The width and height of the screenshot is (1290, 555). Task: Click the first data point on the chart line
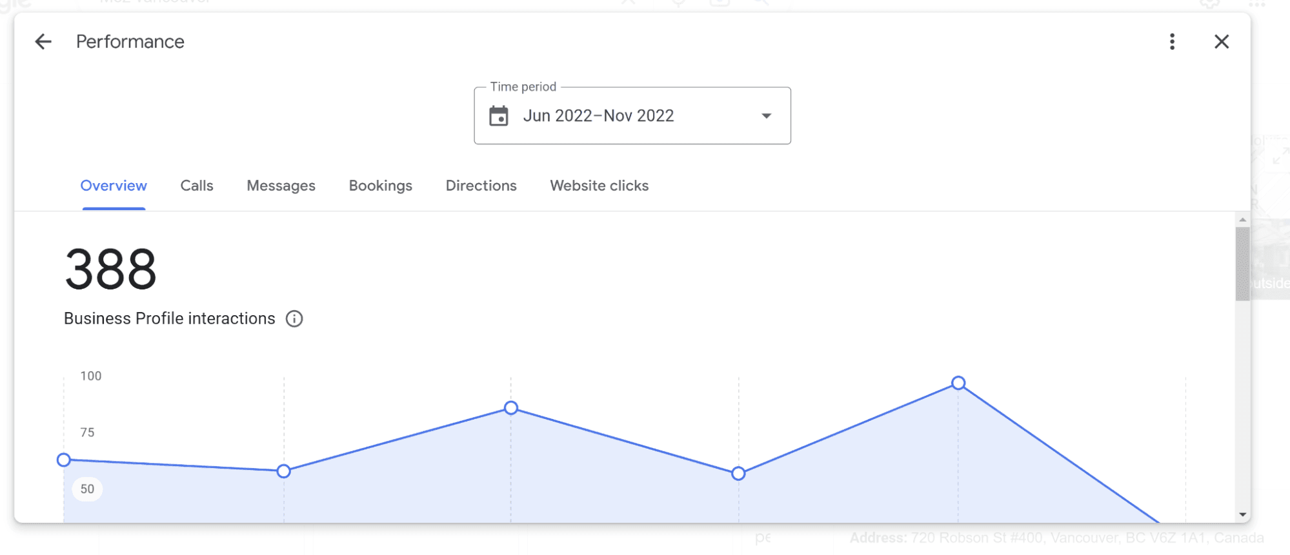point(63,460)
